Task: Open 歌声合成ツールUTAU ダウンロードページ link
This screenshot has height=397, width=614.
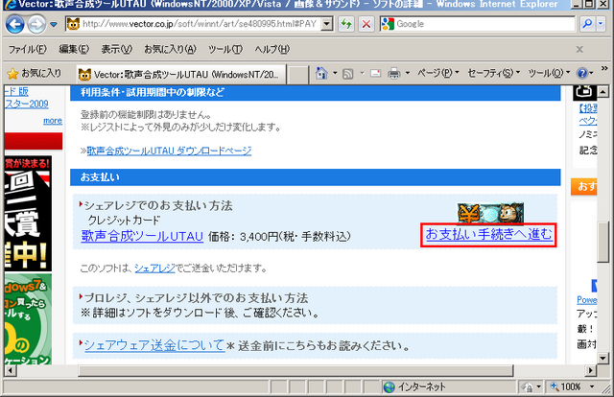Action: [169, 151]
